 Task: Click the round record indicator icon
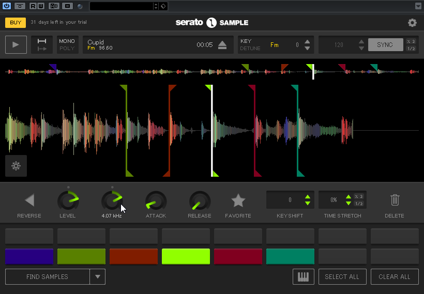point(80,6)
